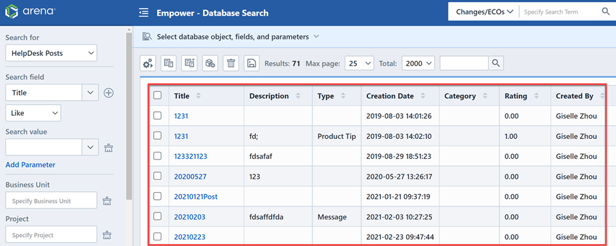
Task: Check the first 1231 row with rating 0.00
Action: coord(157,115)
